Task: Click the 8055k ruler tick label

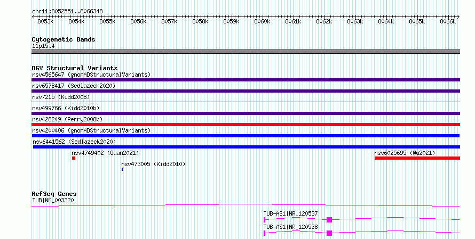Action: pyautogui.click(x=107, y=21)
